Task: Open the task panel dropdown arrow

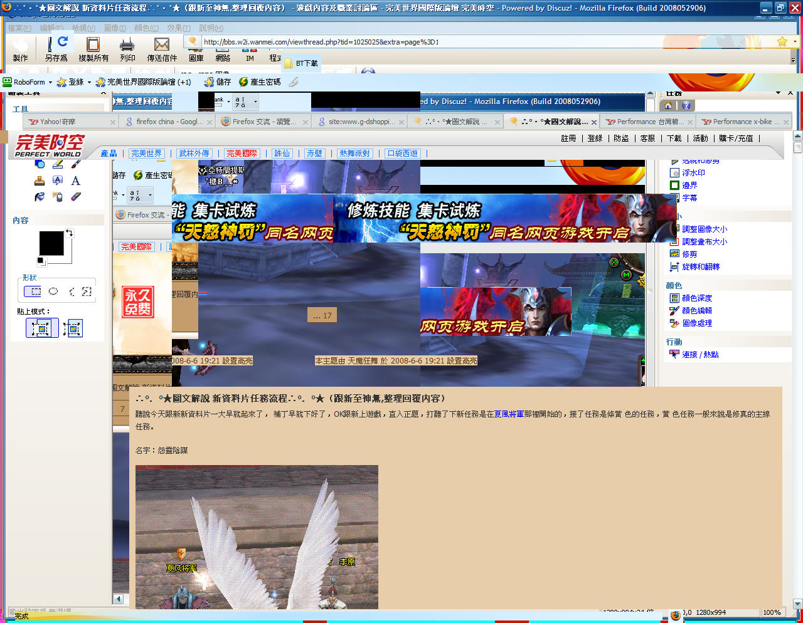Action: [x=778, y=93]
